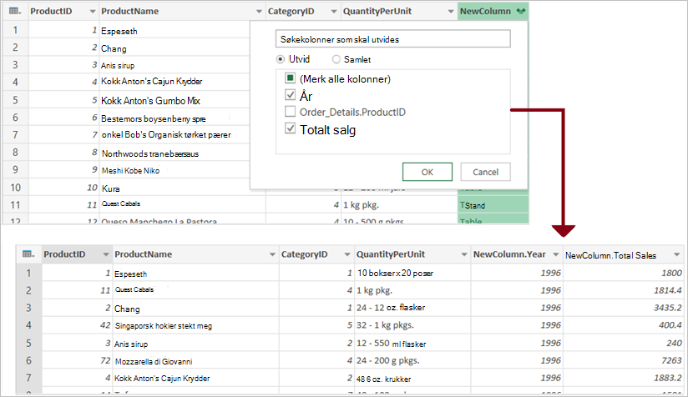This screenshot has height=397, width=688.
Task: Click the table icon in lower grid corner
Action: pyautogui.click(x=28, y=254)
